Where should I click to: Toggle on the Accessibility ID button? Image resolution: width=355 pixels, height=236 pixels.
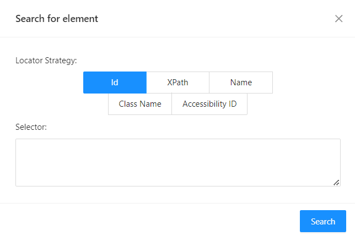point(209,104)
